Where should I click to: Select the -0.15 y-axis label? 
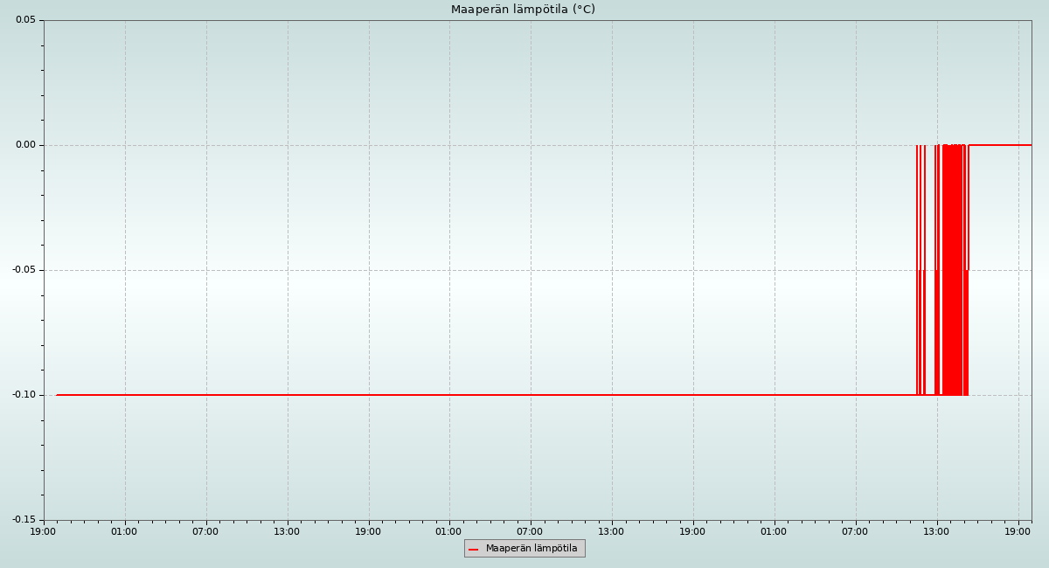[24, 520]
